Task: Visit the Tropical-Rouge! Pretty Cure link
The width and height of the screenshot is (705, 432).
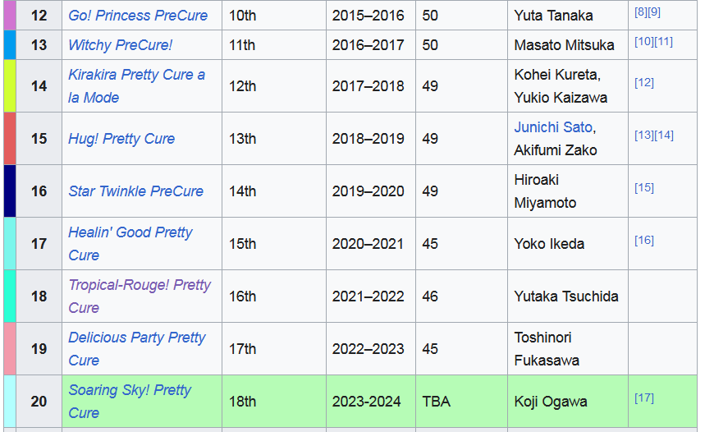Action: (140, 285)
